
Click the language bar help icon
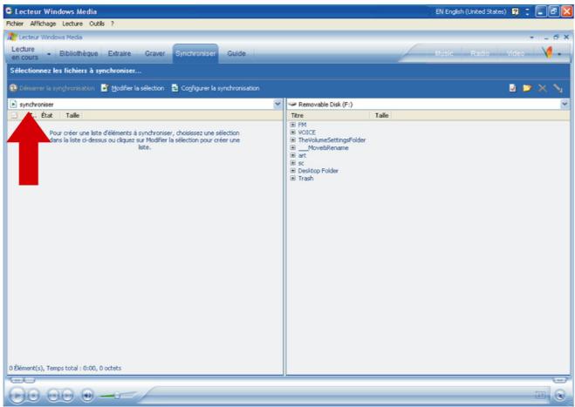pyautogui.click(x=515, y=11)
